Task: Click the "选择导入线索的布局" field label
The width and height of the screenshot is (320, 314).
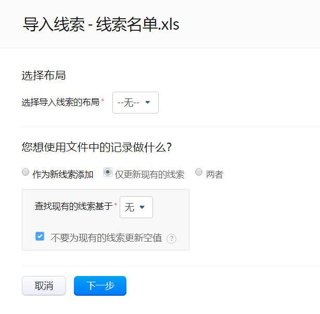Action: point(60,102)
